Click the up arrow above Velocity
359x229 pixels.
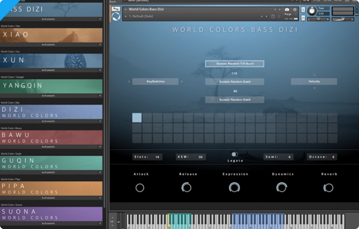point(314,75)
